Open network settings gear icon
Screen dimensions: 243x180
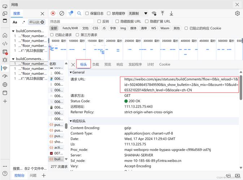point(237,13)
